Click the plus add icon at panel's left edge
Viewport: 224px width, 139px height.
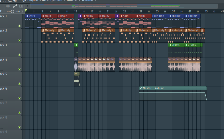tap(1, 11)
